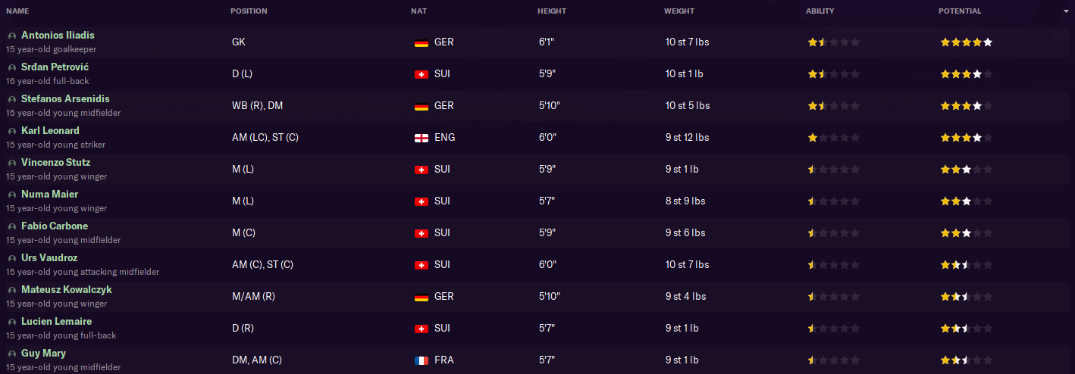Click the German flag in Antonios Iliadis's row
The image size is (1075, 374).
click(422, 42)
